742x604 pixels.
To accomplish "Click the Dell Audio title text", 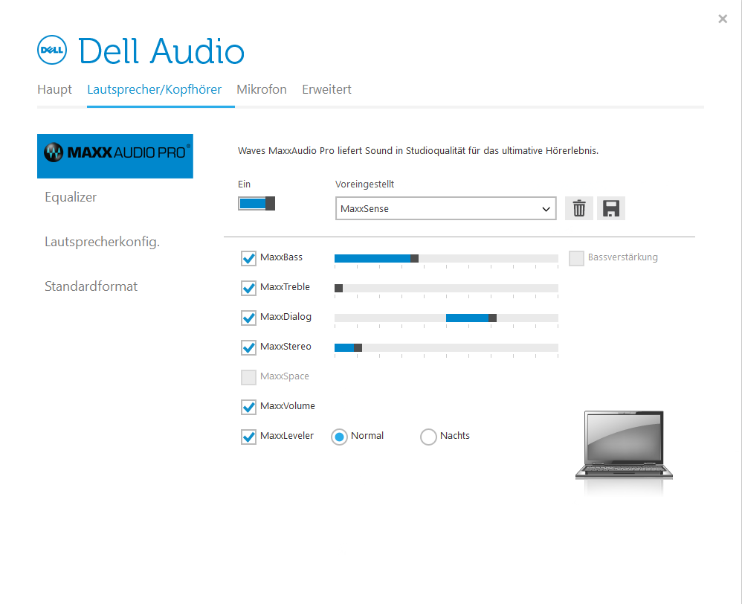I will click(x=161, y=51).
